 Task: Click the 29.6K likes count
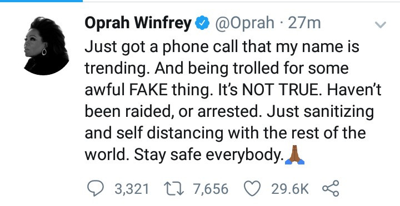point(290,189)
